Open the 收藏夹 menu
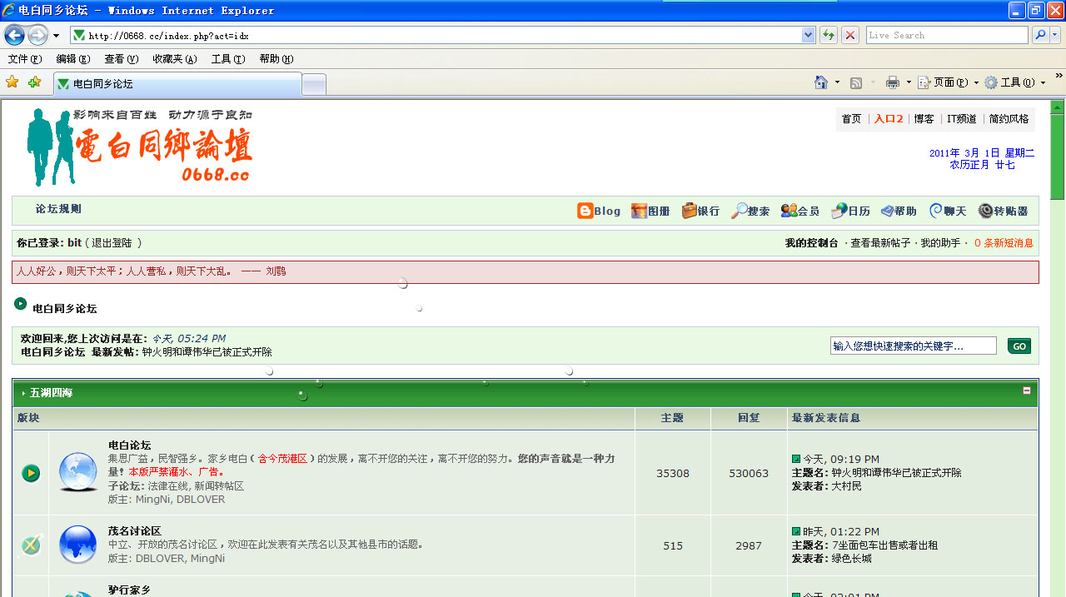Image resolution: width=1066 pixels, height=597 pixels. (174, 59)
